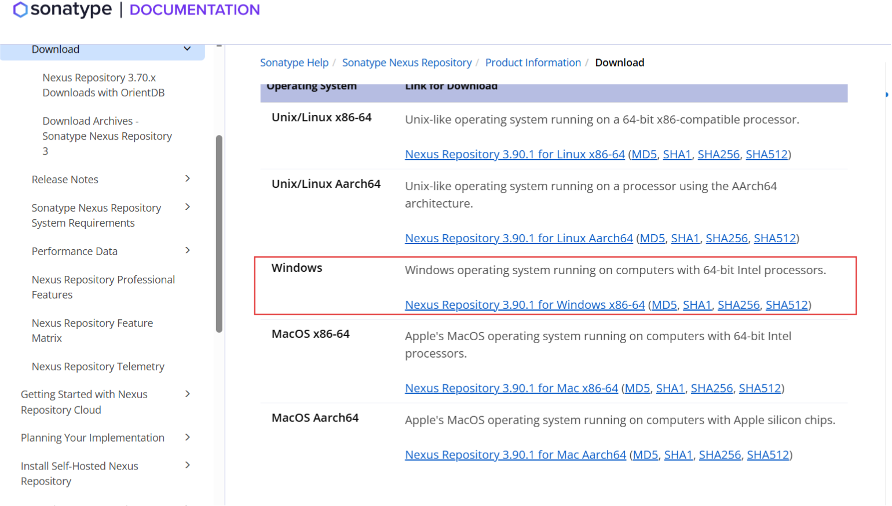This screenshot has height=506, width=892.
Task: Select the Unix/Linux Aarch64 row heading
Action: (326, 184)
